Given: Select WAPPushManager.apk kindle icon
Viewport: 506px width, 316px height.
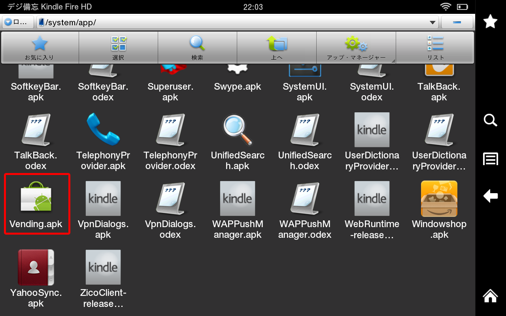Looking at the screenshot, I should [238, 199].
